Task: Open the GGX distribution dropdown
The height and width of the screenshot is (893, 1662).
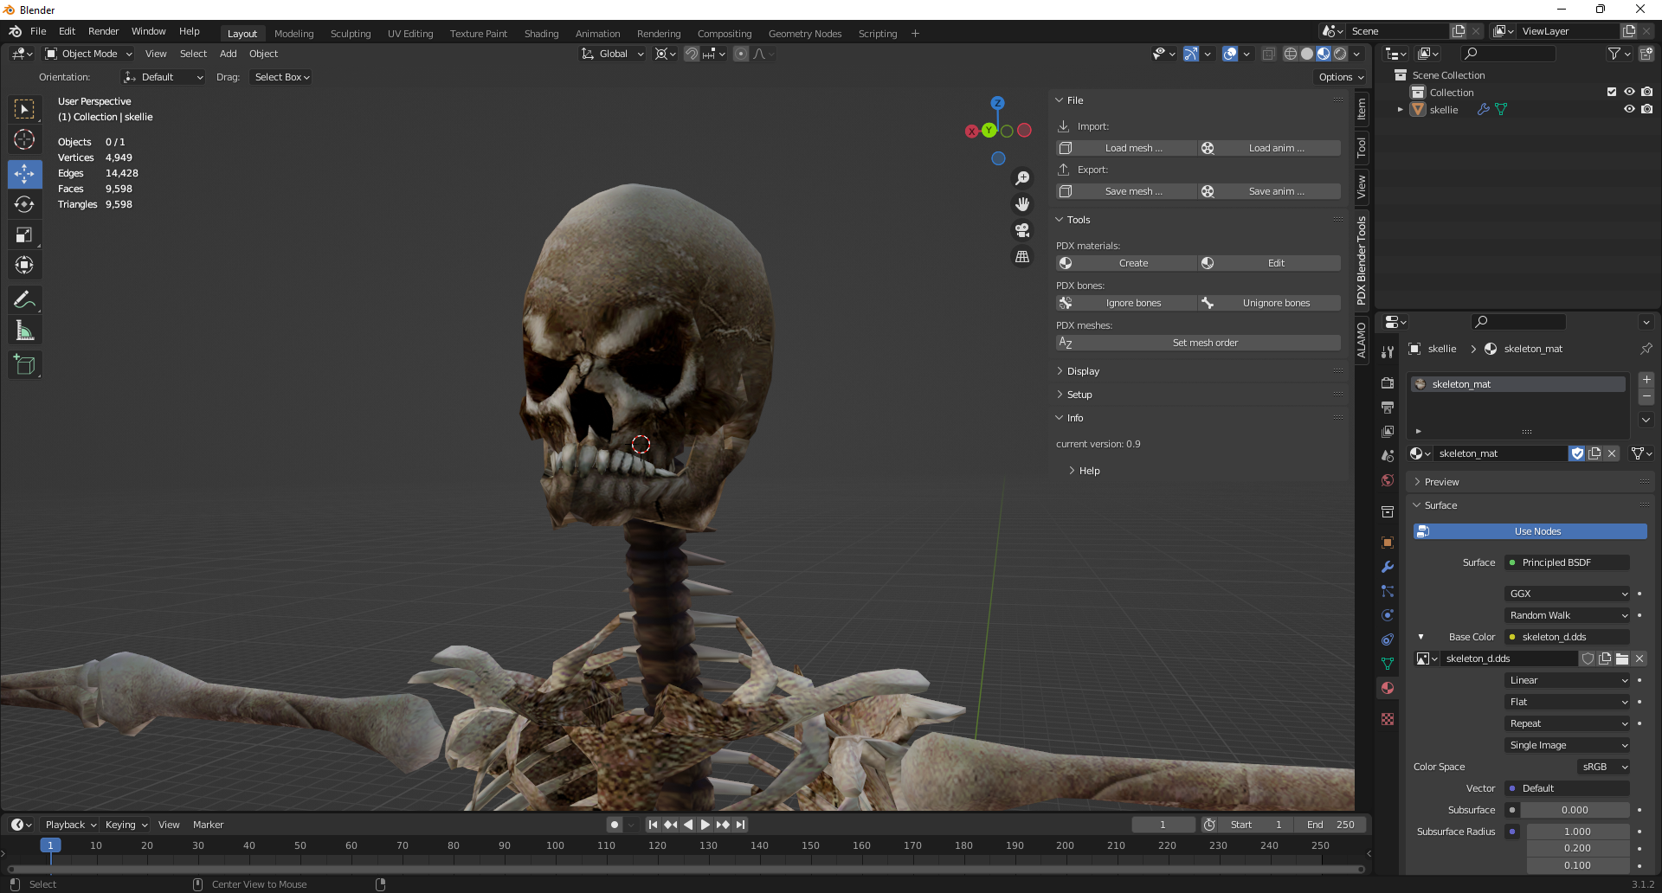Action: [1568, 594]
